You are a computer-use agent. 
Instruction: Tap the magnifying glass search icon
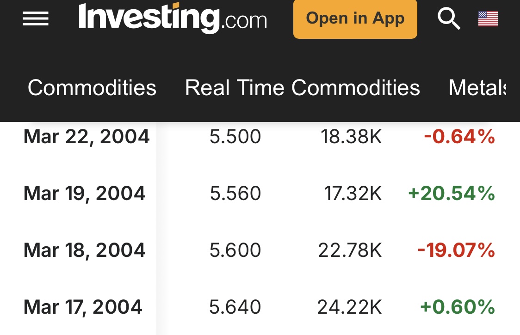point(448,19)
